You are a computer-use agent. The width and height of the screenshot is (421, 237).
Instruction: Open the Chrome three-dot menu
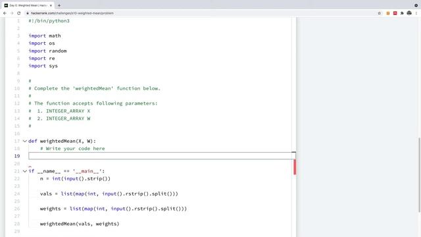[x=416, y=13]
